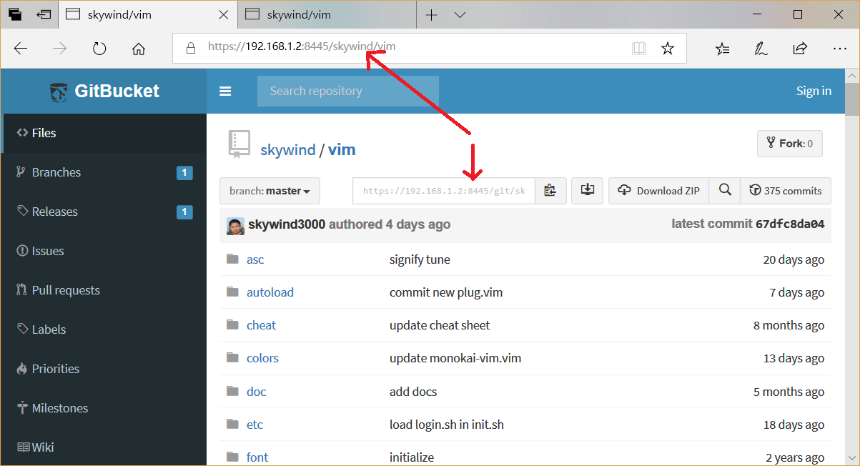Open the repository file search magnifier
This screenshot has width=860, height=466.
(724, 190)
